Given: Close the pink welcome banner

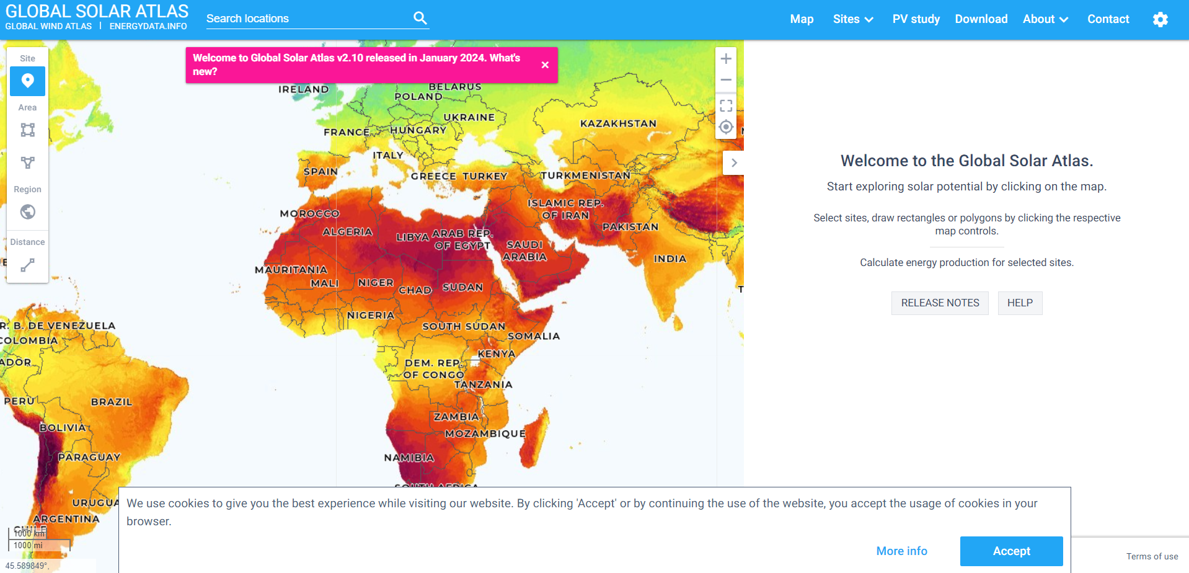Looking at the screenshot, I should click(545, 64).
